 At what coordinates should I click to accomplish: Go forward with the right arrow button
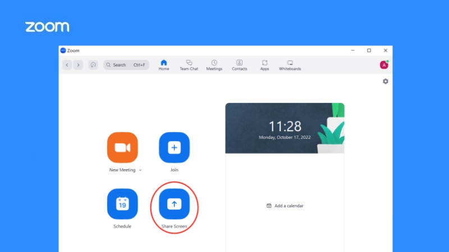tap(78, 65)
